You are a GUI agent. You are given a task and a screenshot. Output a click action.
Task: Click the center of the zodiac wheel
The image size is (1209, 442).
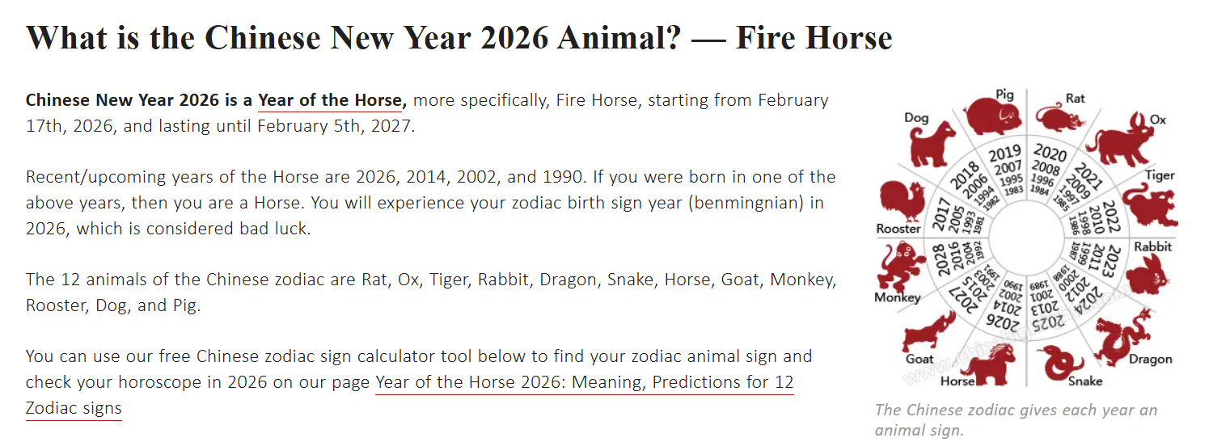tap(1026, 240)
